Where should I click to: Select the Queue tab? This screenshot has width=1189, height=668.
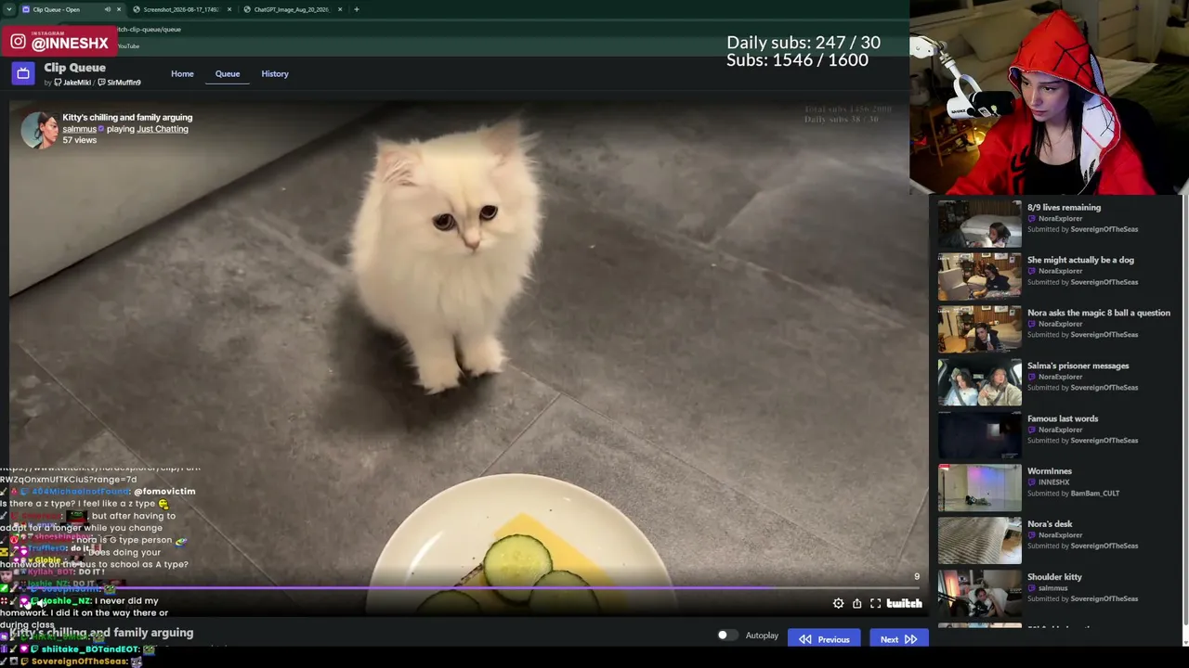tap(228, 73)
